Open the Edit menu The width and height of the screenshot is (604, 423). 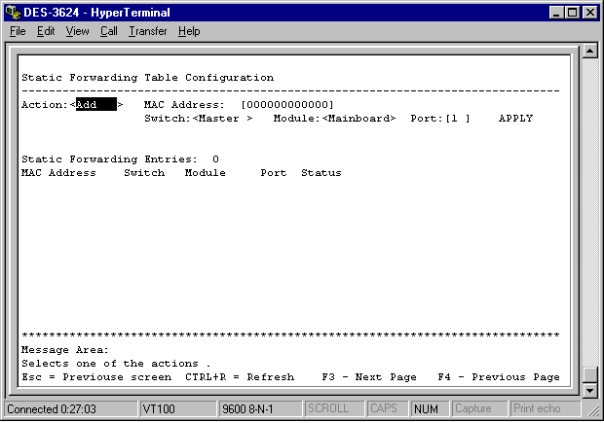(46, 31)
